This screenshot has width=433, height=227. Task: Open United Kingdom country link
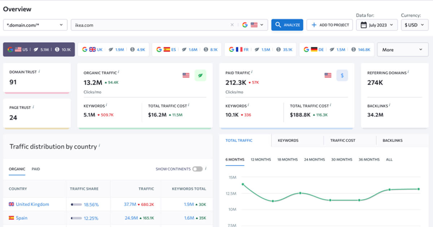pos(32,204)
